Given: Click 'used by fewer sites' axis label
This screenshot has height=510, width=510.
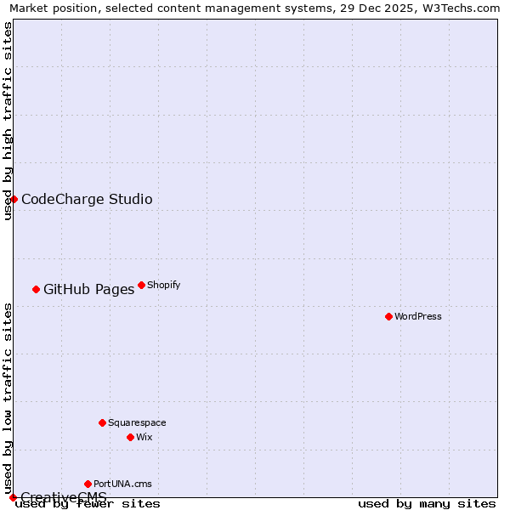Looking at the screenshot, I should click(x=88, y=504).
